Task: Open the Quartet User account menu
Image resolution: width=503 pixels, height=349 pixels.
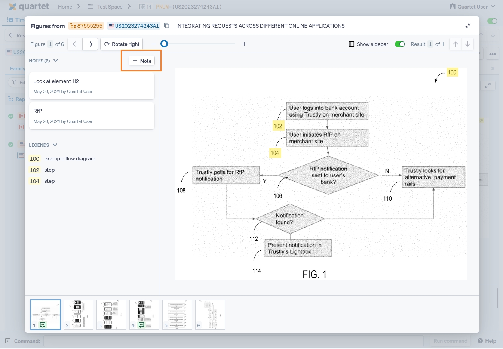Action: click(x=473, y=7)
